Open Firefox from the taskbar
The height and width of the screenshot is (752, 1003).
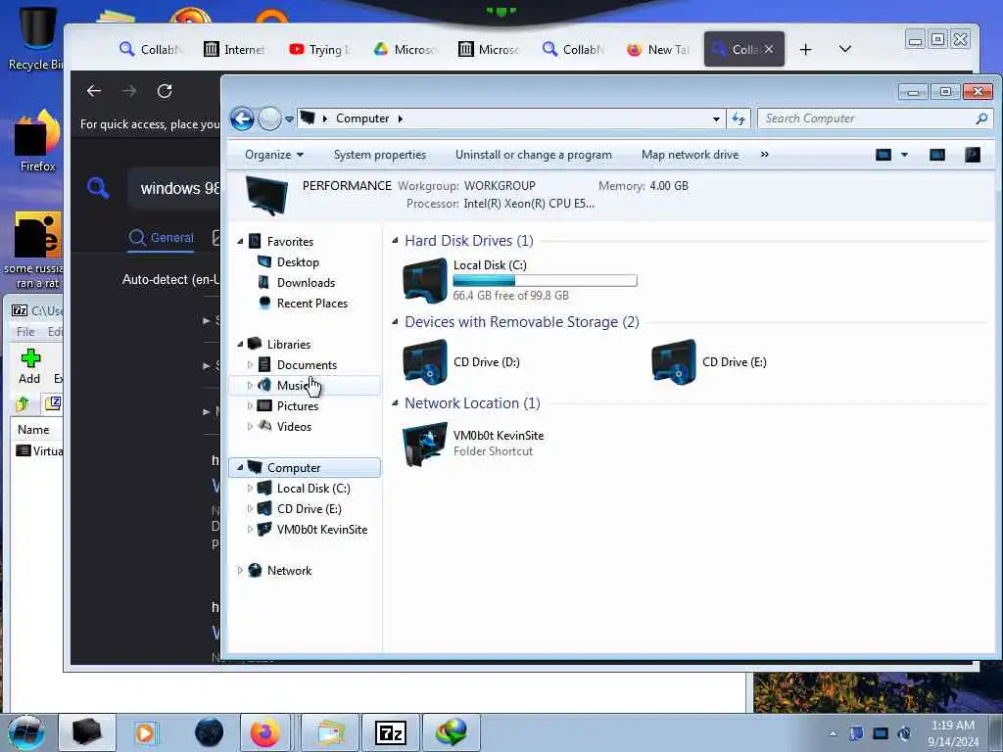point(264,732)
